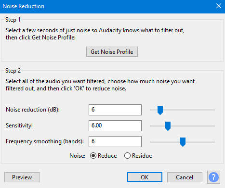Image resolution: width=225 pixels, height=188 pixels.
Task: Click the Step 2 group heading
Action: (x=13, y=71)
